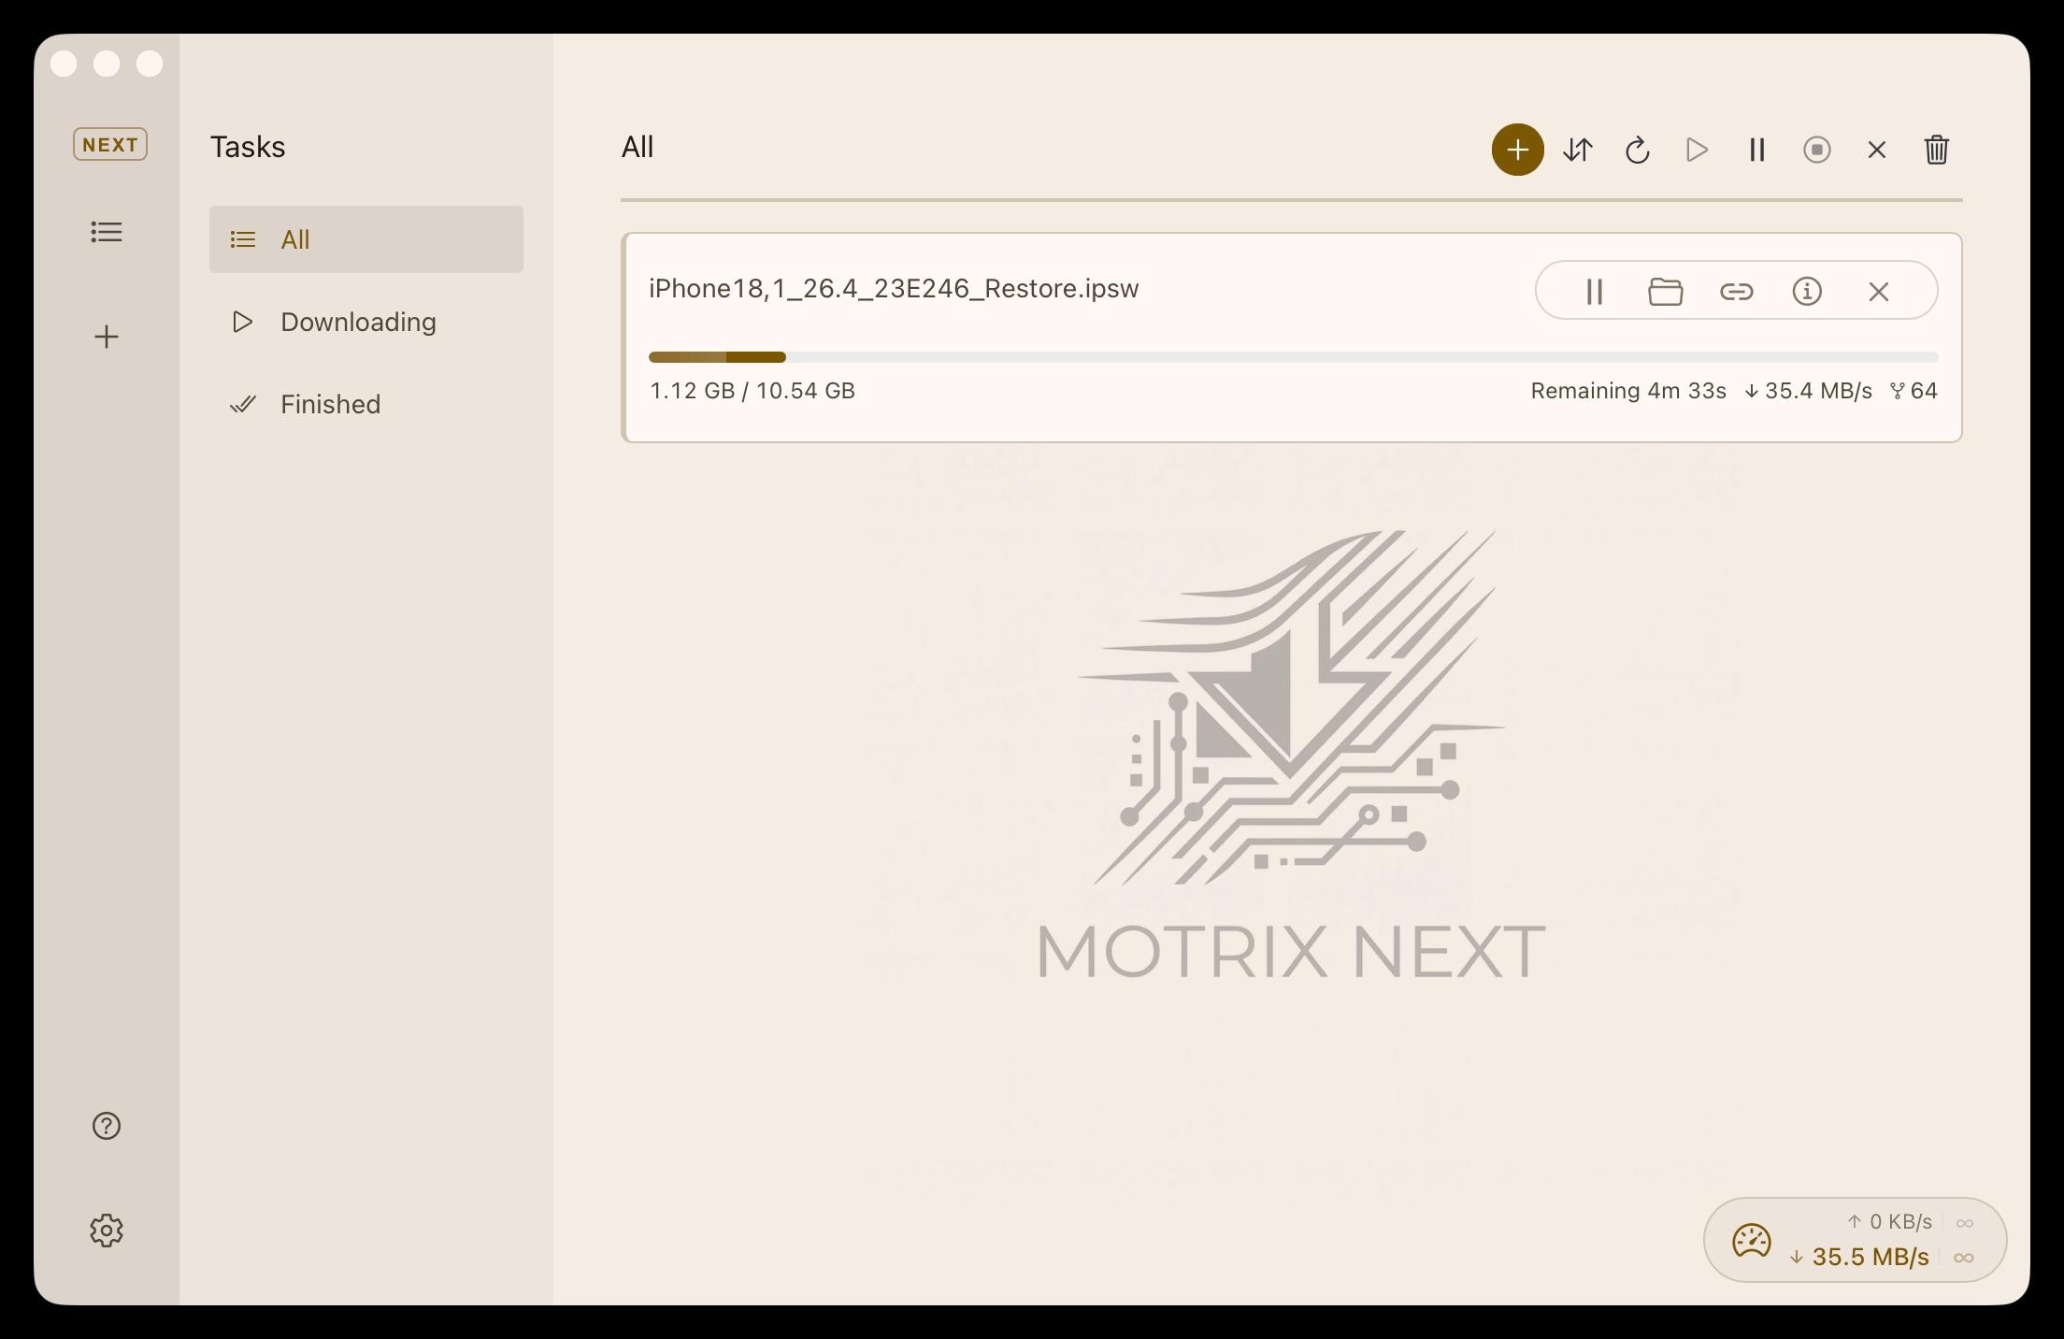Click the stop all tasks icon

[1816, 150]
